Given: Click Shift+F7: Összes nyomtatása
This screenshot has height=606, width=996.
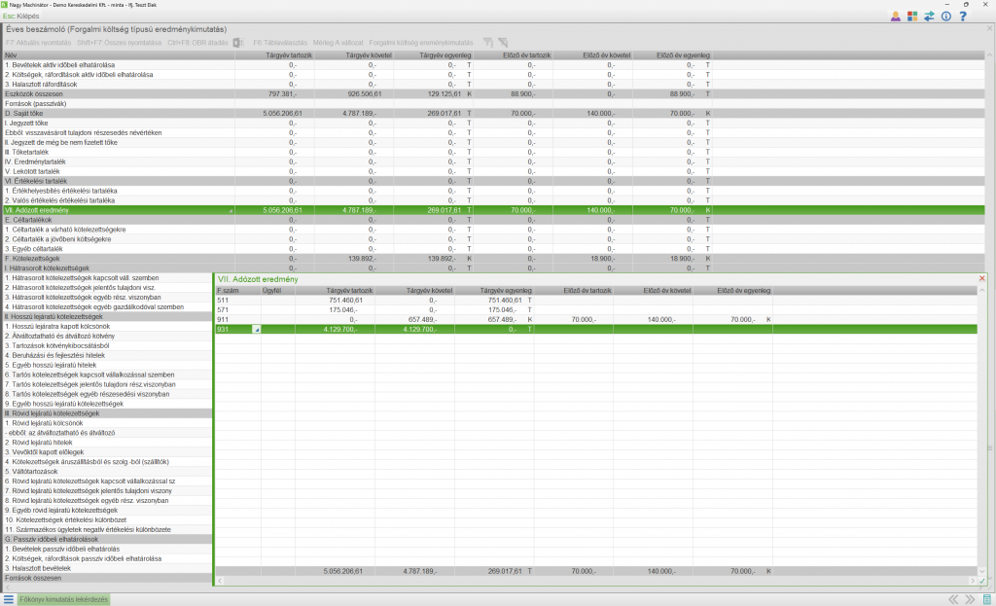Looking at the screenshot, I should [120, 43].
